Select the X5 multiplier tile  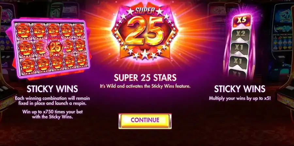(241, 21)
